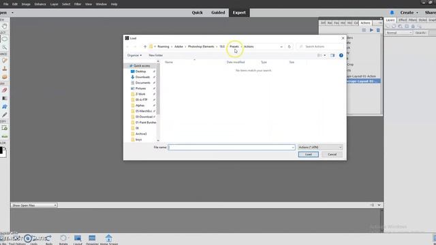Stop the action using the stop icon
Viewport: 436px width, 245px height.
[x=364, y=30]
